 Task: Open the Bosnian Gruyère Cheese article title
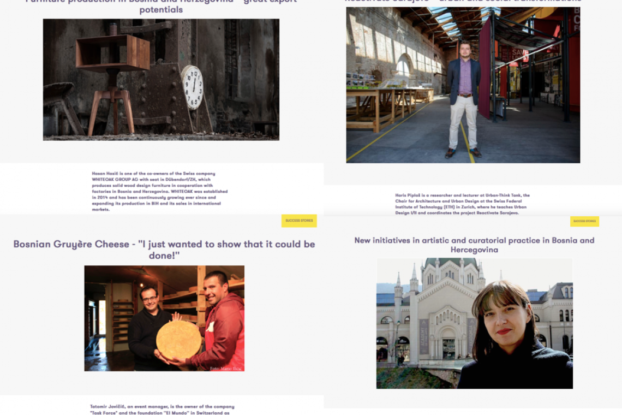pyautogui.click(x=164, y=250)
